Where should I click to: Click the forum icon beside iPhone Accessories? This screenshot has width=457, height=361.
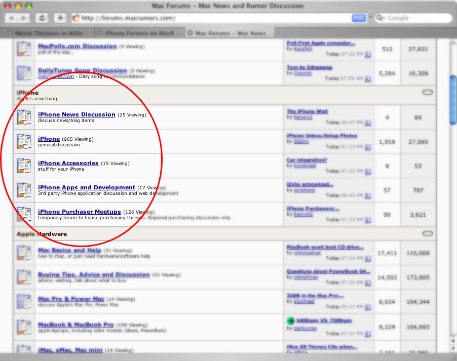pos(24,166)
